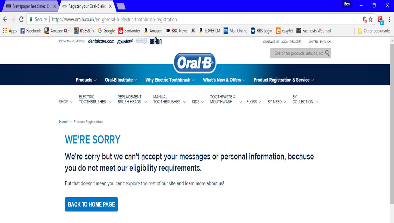Click the search magnifier icon

(x=327, y=53)
